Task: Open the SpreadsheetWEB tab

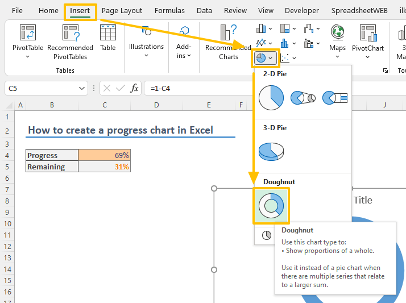Action: (x=359, y=11)
